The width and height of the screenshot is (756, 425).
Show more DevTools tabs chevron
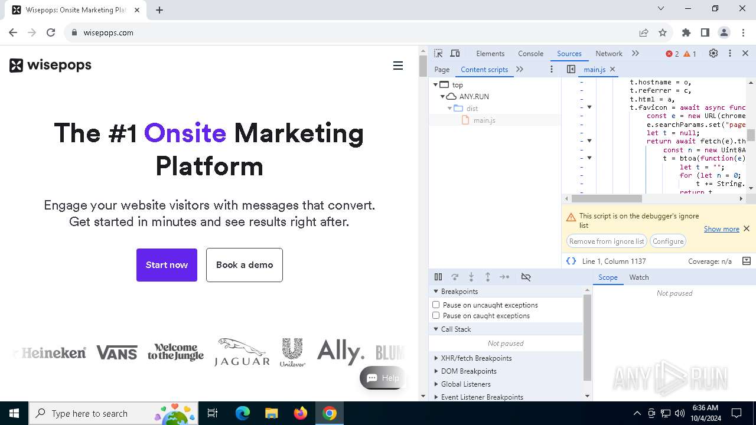[636, 53]
